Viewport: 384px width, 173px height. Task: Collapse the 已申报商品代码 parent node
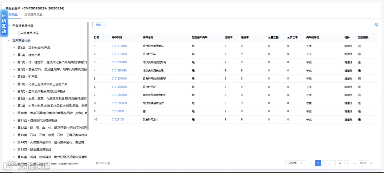pyautogui.click(x=9, y=26)
